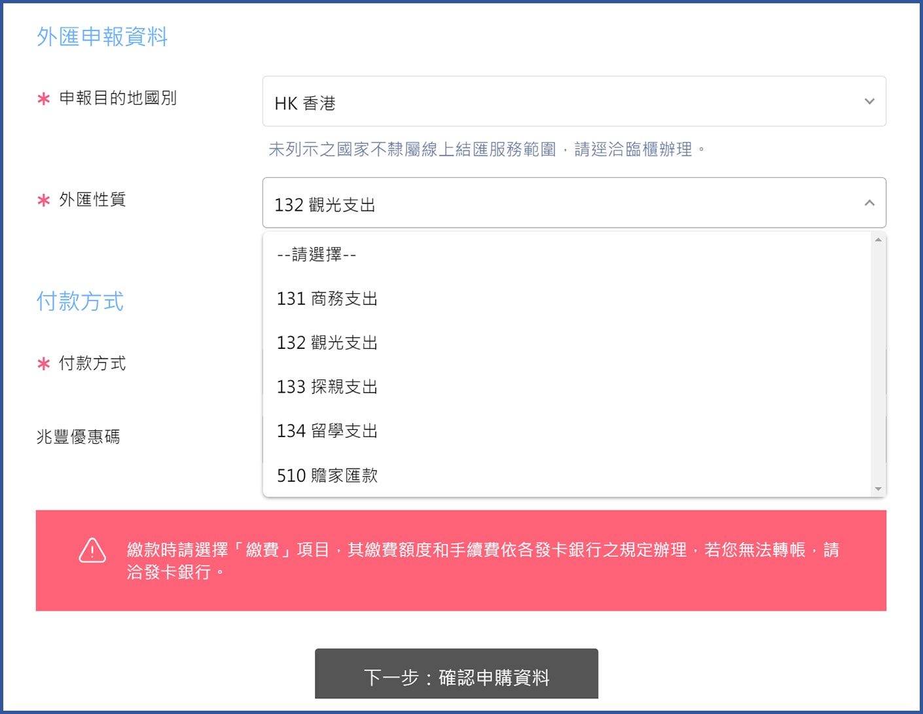Click the HK 香港 selected value text
The image size is (923, 714).
tap(304, 103)
